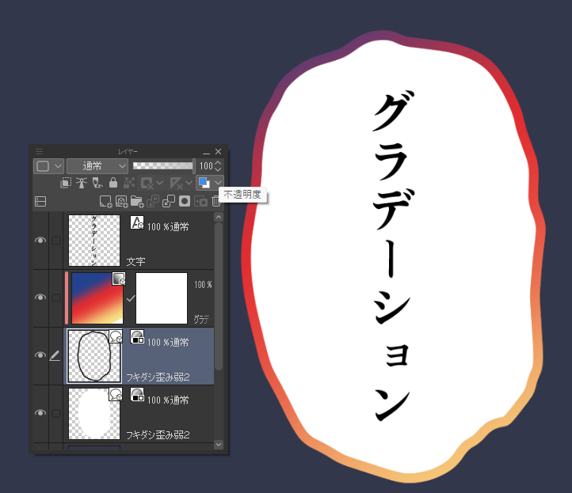Hide the selected balloon outline layer
The image size is (572, 493).
[40, 355]
